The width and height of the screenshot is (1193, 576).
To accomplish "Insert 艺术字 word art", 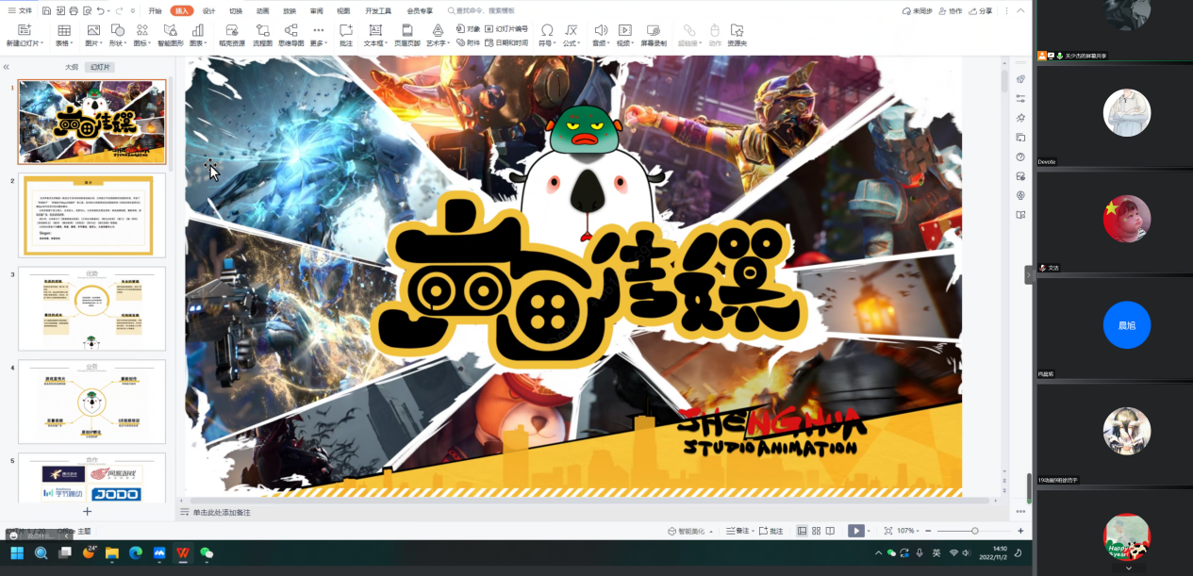I will point(438,36).
